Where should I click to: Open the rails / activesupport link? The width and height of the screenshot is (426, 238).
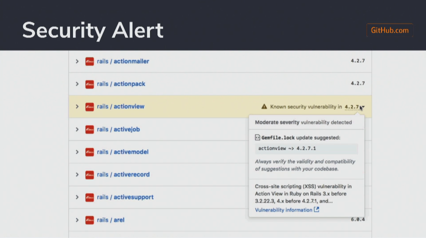[x=125, y=197]
